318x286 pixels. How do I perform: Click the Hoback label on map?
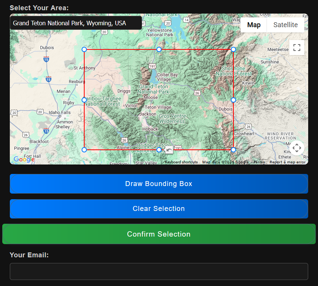coord(150,129)
